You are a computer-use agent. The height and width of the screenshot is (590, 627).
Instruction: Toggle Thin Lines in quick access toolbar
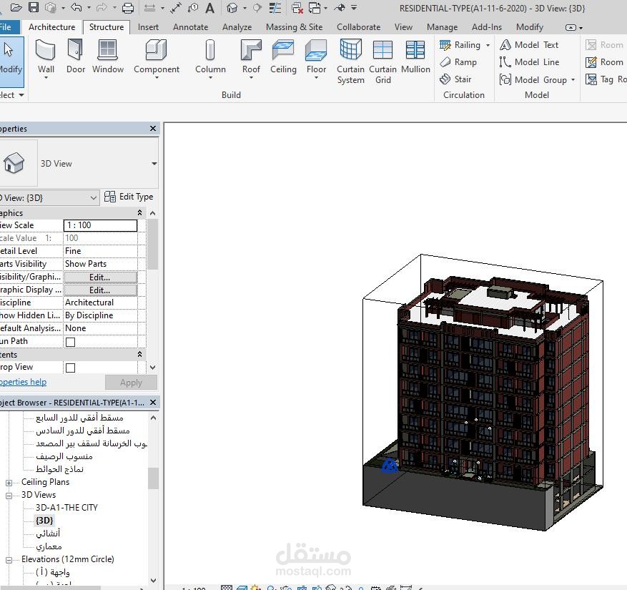(x=275, y=8)
